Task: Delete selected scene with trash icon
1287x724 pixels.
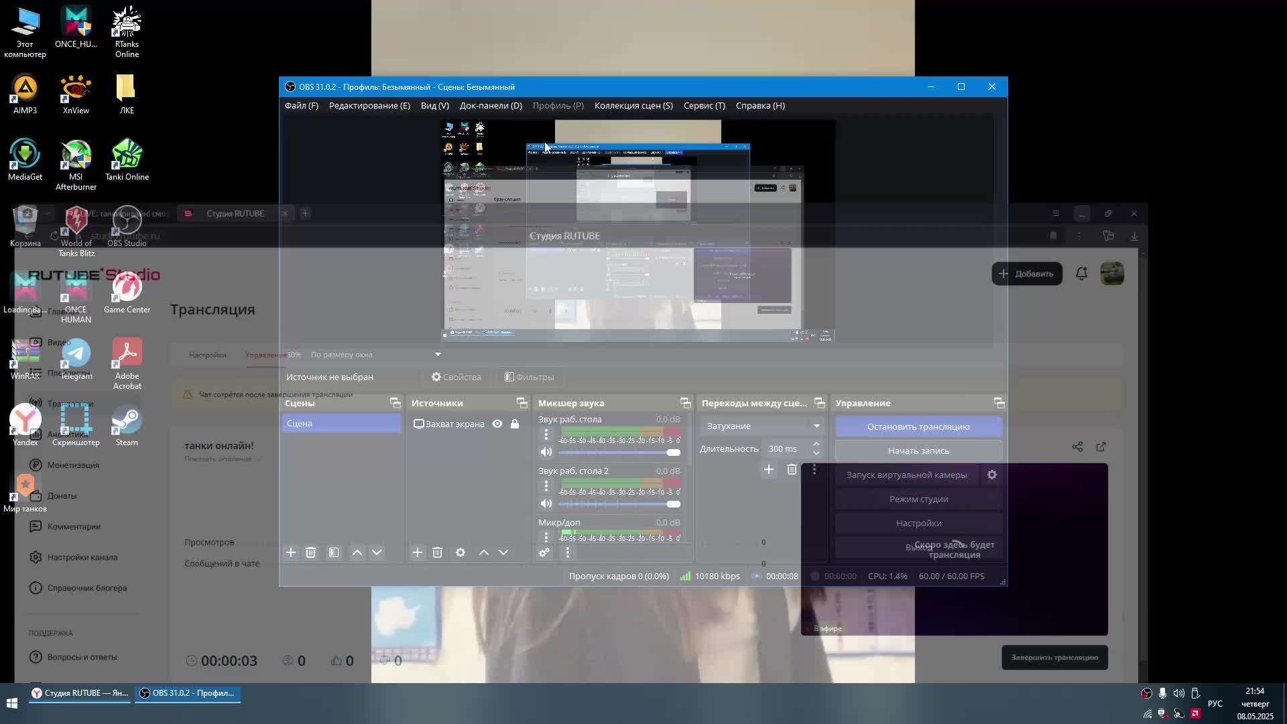Action: 310,552
